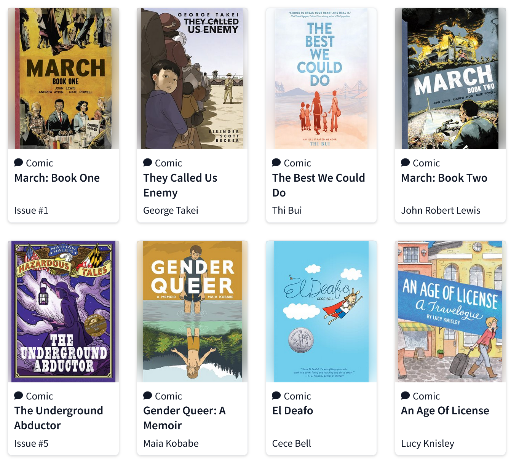Click the March: Book Two title
527x465 pixels.
click(445, 177)
